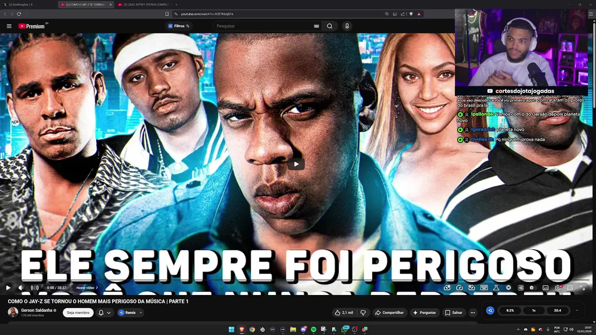596x335 pixels.
Task: Toggle the autoplay switch in player
Action: 533,288
